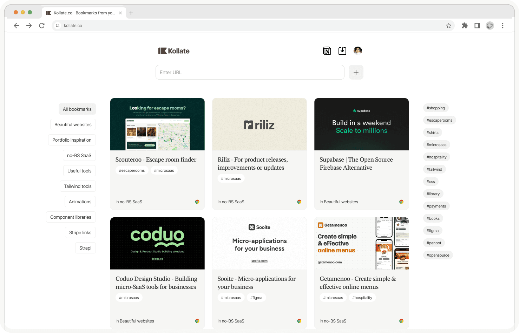Open Component libraries collection

coord(71,217)
